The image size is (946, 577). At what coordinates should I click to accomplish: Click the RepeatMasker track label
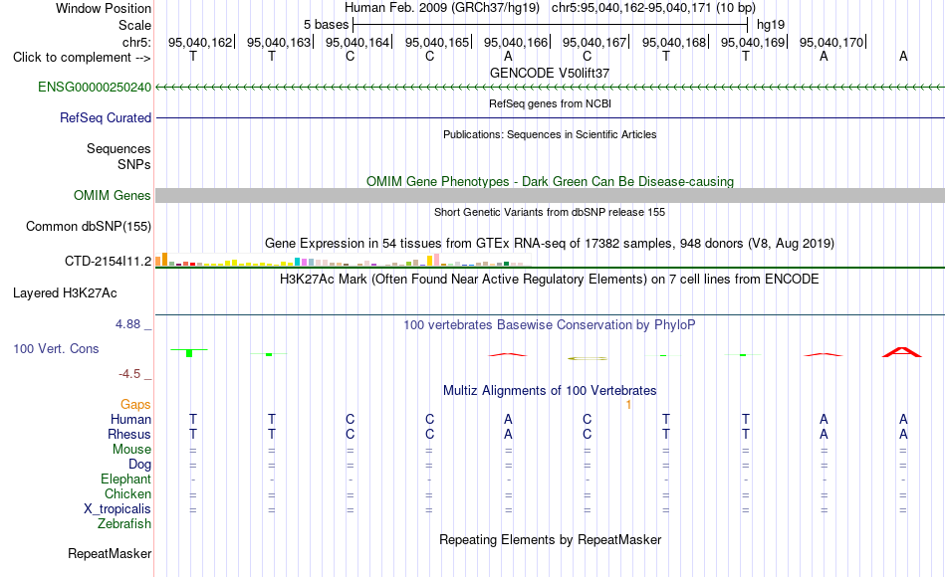coord(110,553)
